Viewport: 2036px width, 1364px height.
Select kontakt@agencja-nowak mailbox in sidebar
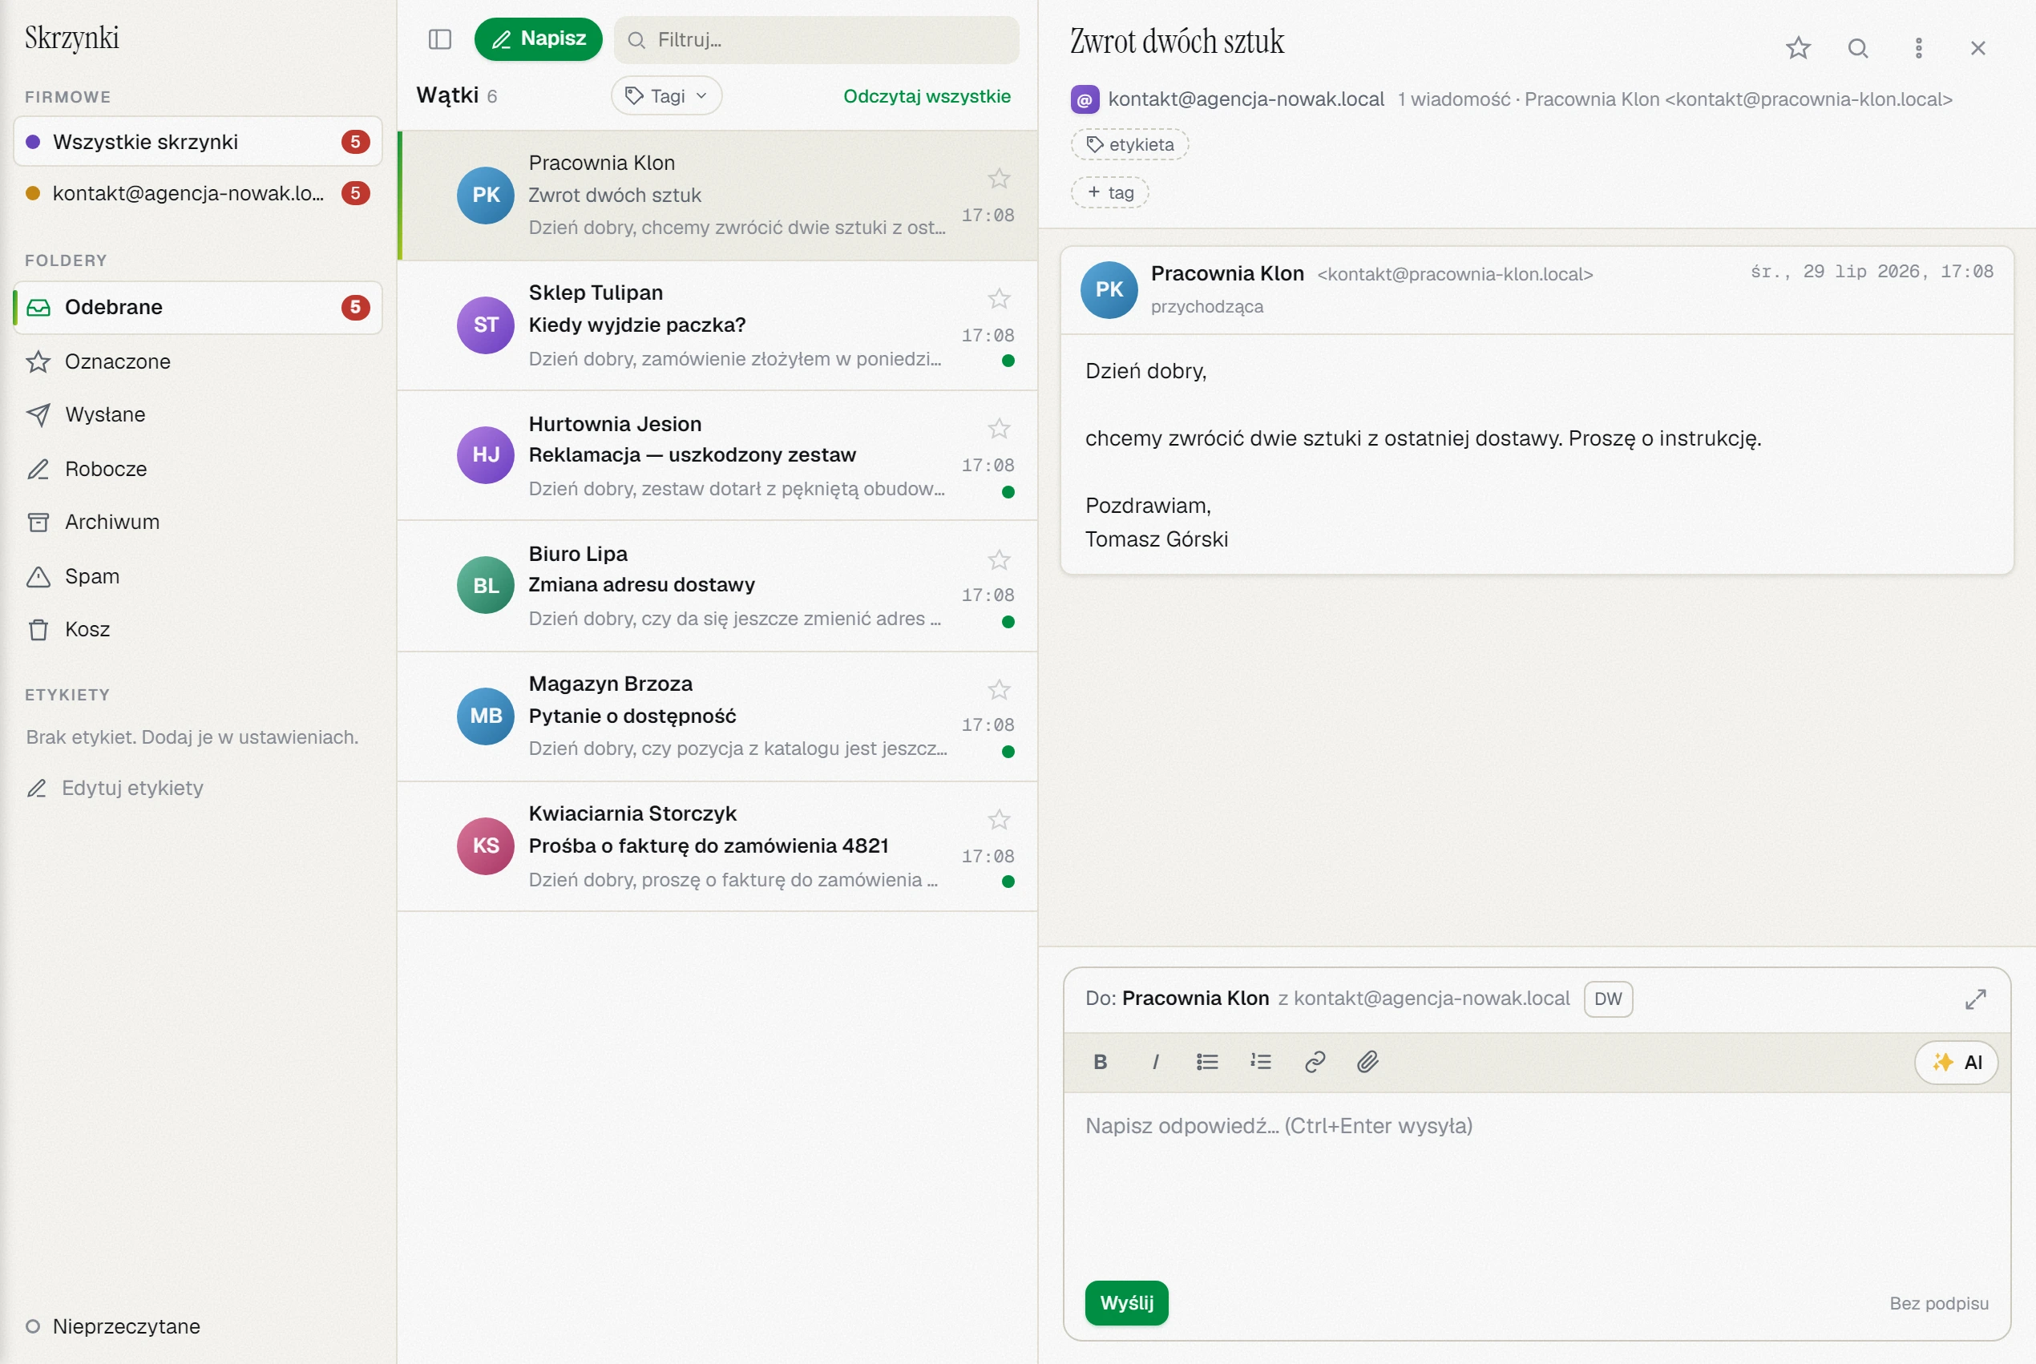[x=197, y=193]
